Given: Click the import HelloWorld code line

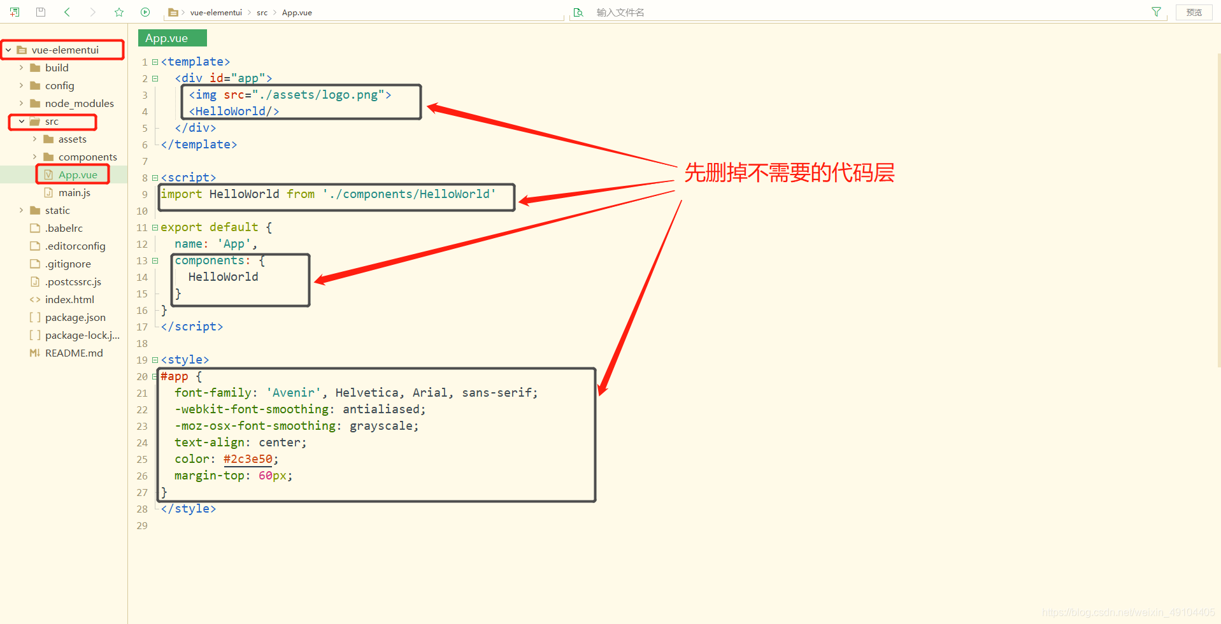Looking at the screenshot, I should click(328, 194).
